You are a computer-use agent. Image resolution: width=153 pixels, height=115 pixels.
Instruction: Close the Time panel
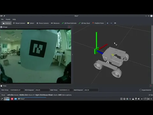coord(151,86)
